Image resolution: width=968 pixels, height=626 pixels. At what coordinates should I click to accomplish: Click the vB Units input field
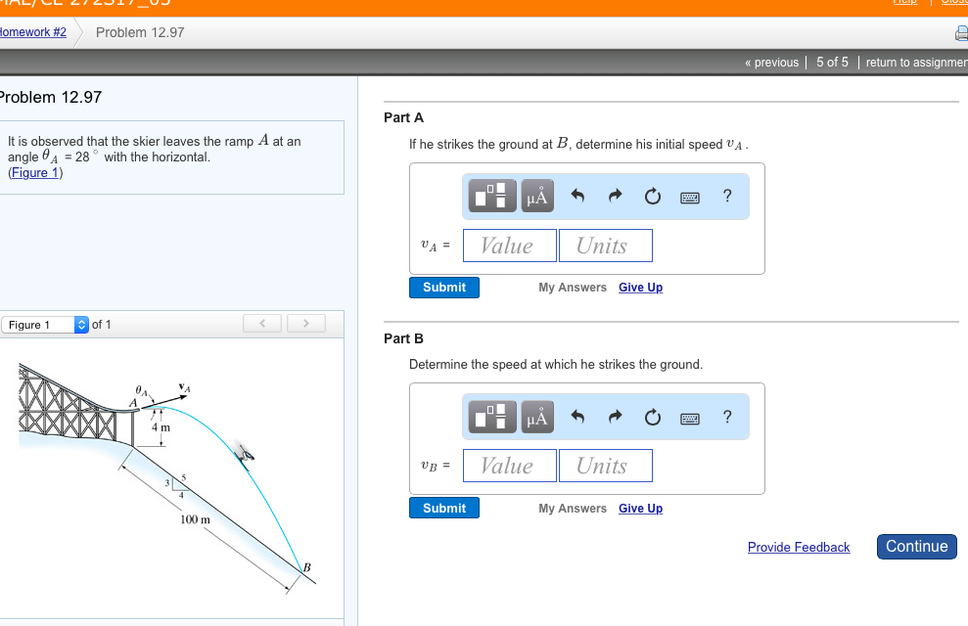click(x=606, y=466)
